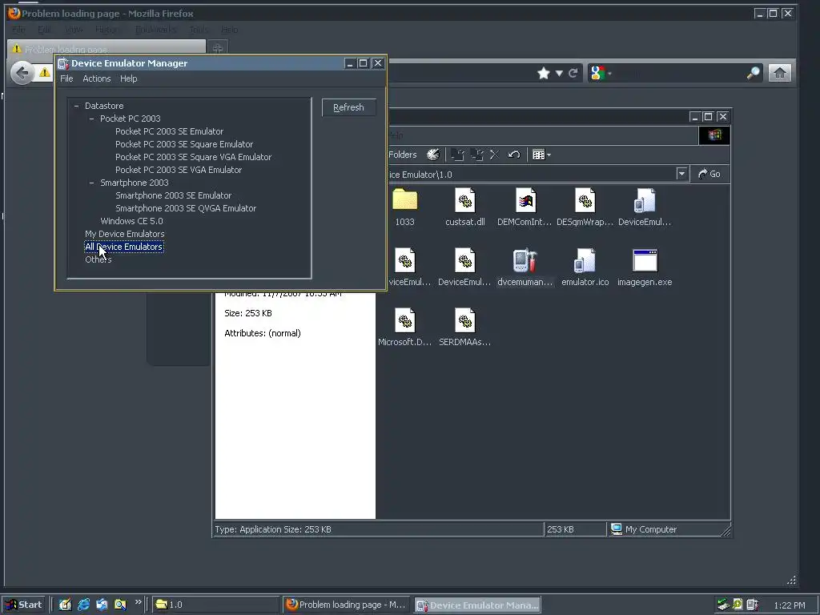Viewport: 820px width, 615px height.
Task: Select the Datastore label in the tree
Action: coord(104,106)
